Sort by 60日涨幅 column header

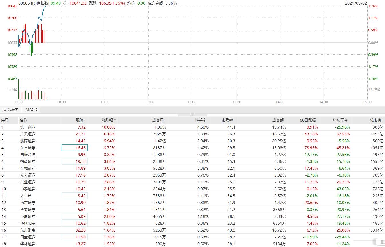click(x=308, y=120)
